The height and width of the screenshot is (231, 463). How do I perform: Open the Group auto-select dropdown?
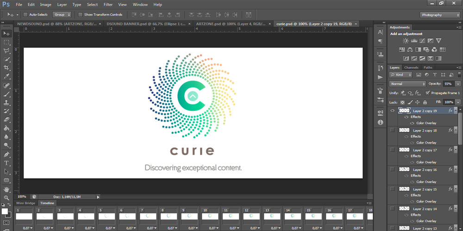pyautogui.click(x=62, y=15)
